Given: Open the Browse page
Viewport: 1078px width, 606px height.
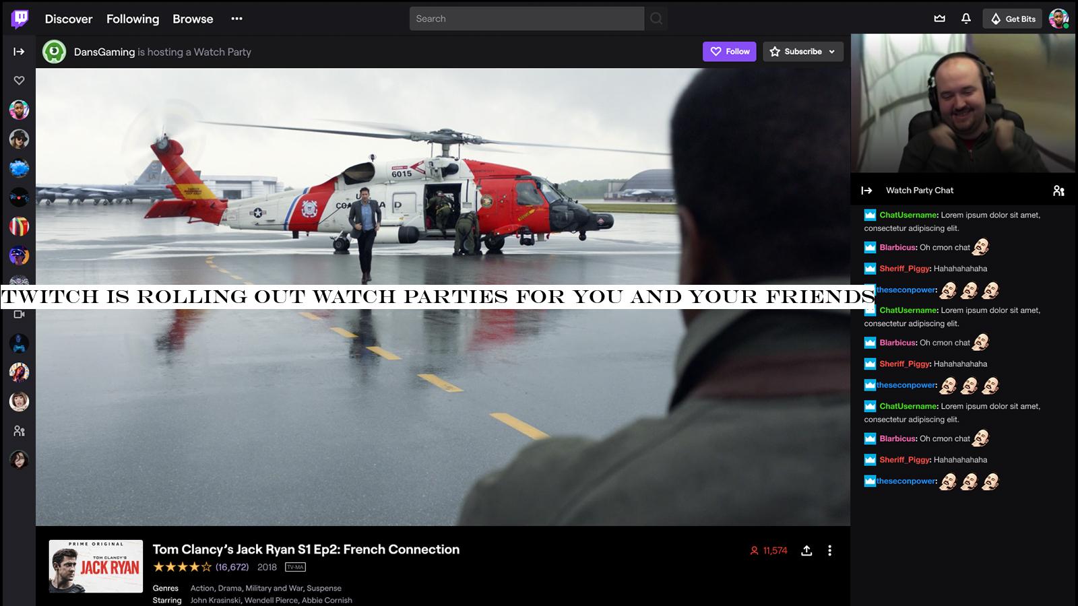Looking at the screenshot, I should 193,19.
